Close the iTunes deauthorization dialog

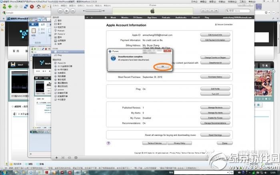(x=168, y=51)
